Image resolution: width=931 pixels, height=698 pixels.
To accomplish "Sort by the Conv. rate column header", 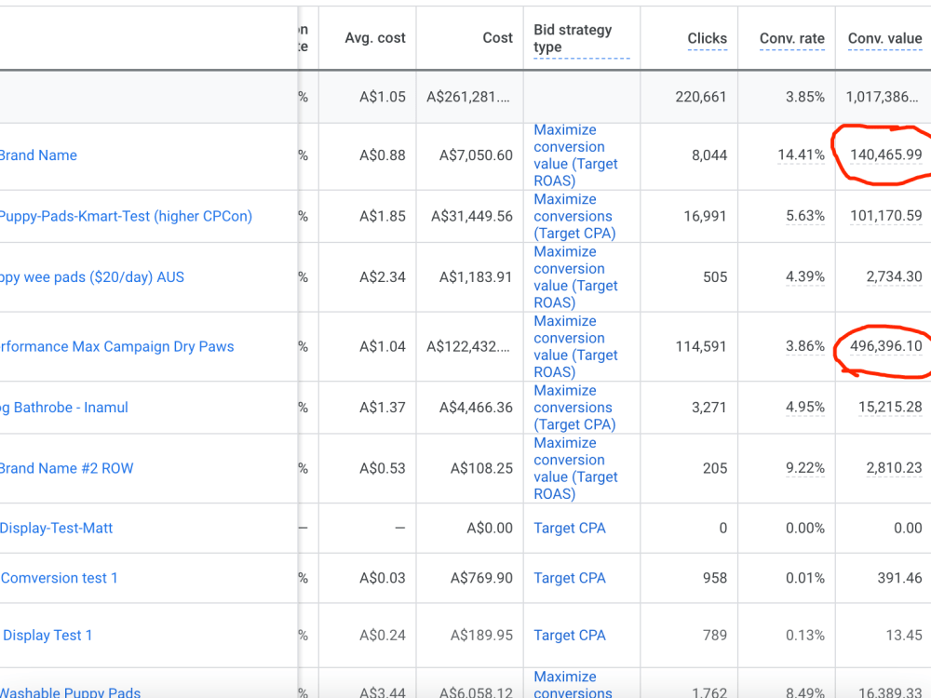I will coord(791,38).
